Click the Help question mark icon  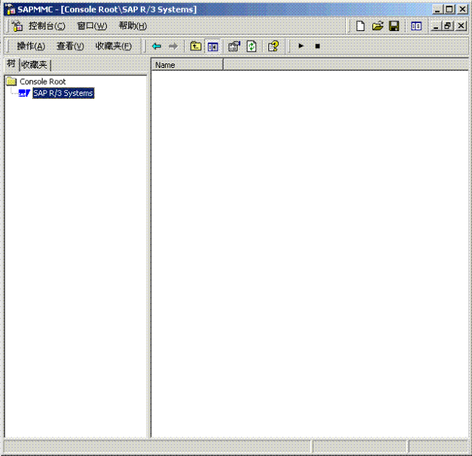tap(274, 46)
